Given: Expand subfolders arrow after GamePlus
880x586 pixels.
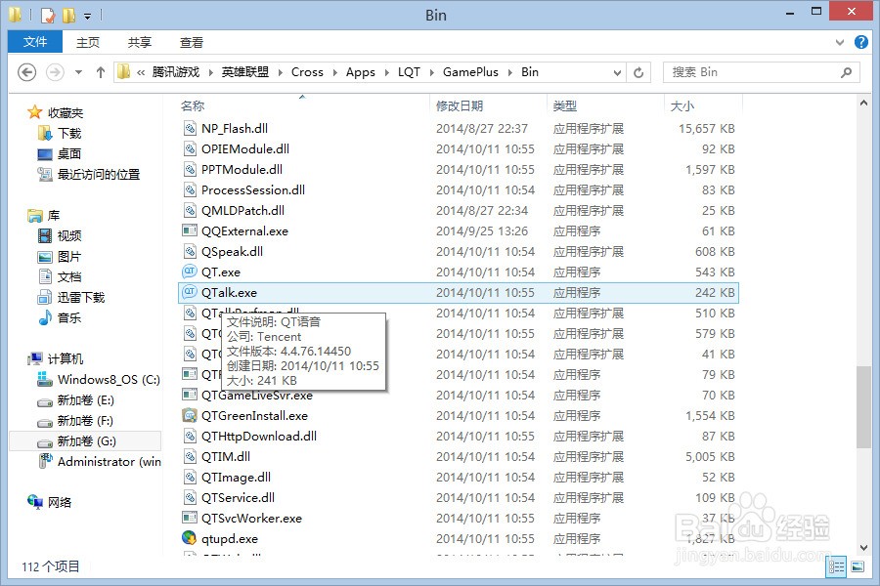Looking at the screenshot, I should coord(510,72).
